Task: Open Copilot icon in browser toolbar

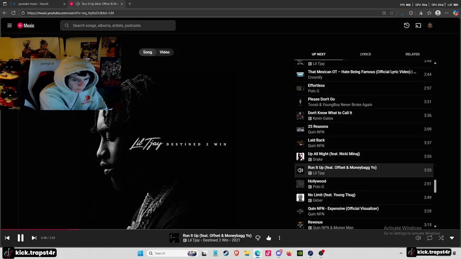Action: [456, 13]
